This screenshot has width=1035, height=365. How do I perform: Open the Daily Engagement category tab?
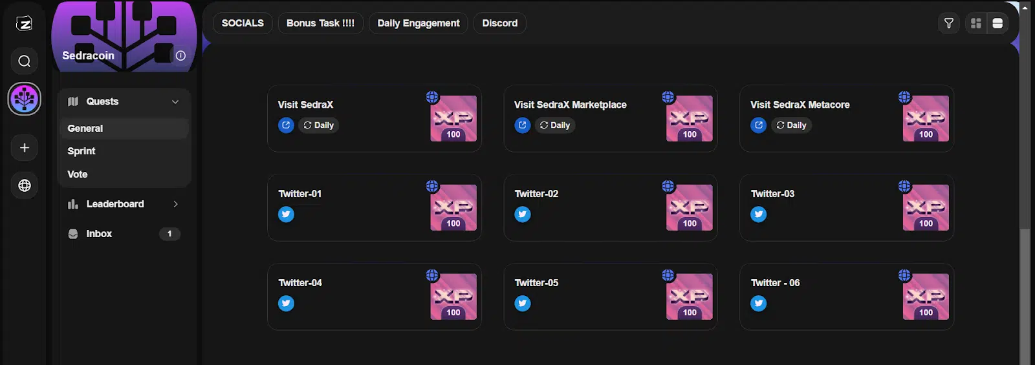419,23
